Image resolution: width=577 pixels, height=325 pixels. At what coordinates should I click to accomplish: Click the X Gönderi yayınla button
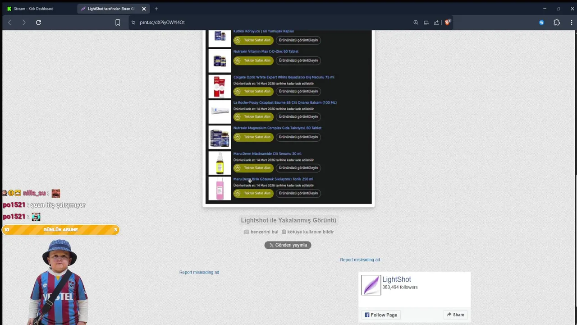tap(288, 245)
